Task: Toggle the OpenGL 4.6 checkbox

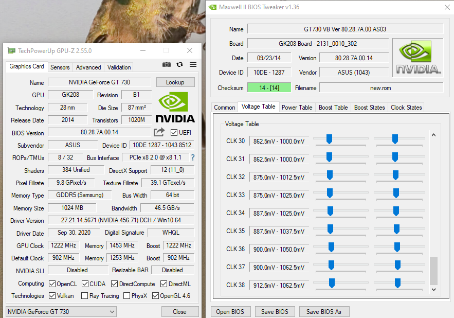Action: coord(155,296)
